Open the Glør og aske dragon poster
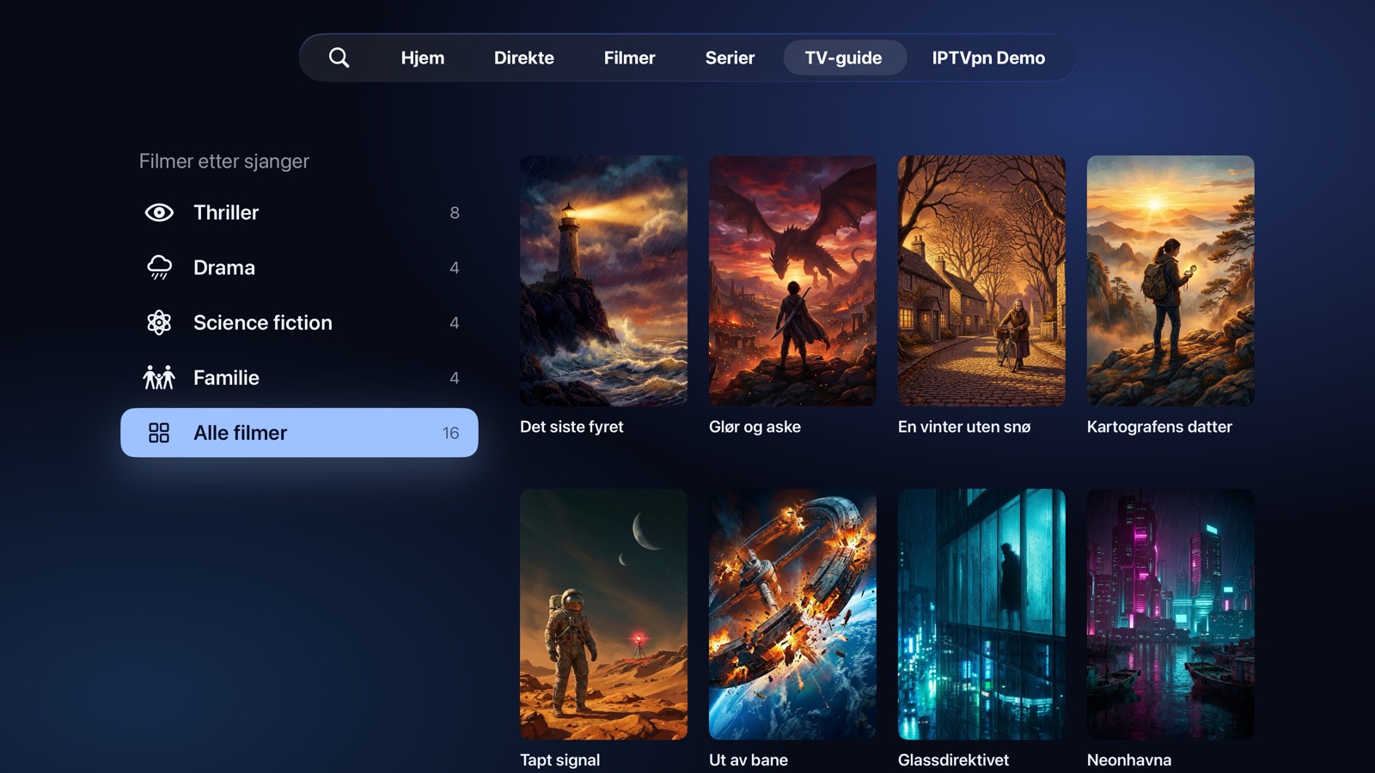Viewport: 1375px width, 773px height. 792,281
